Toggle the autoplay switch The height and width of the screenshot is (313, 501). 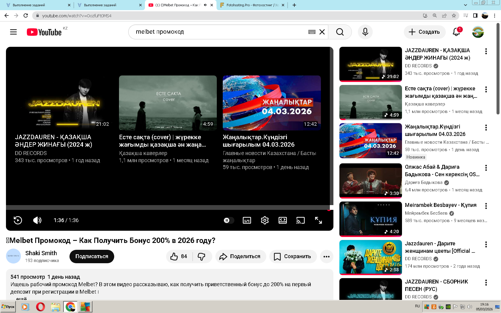pos(228,220)
